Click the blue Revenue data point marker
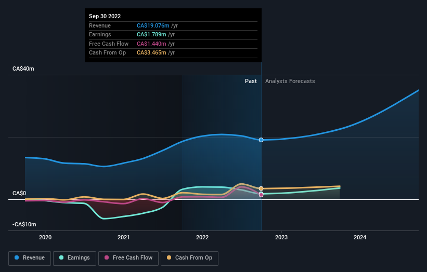The height and width of the screenshot is (272, 427). coord(261,140)
